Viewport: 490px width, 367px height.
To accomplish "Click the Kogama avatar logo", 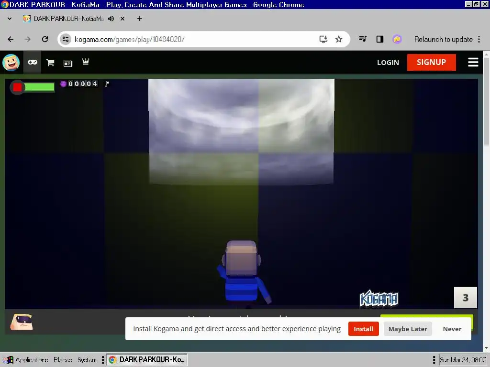I will (x=11, y=63).
